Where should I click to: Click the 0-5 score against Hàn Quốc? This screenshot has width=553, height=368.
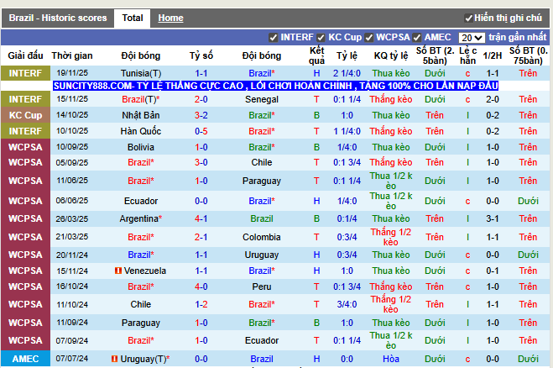point(201,131)
